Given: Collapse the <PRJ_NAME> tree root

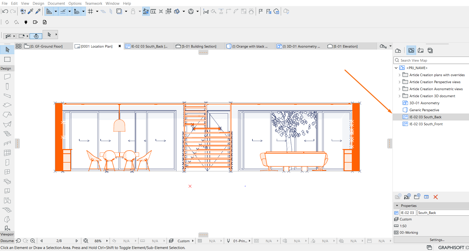Looking at the screenshot, I should pyautogui.click(x=396, y=68).
